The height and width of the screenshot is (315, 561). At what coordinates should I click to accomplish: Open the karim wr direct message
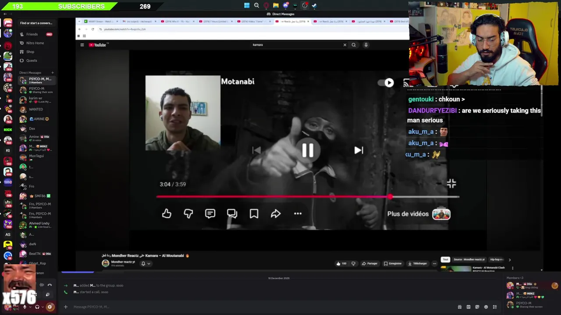tap(36, 100)
